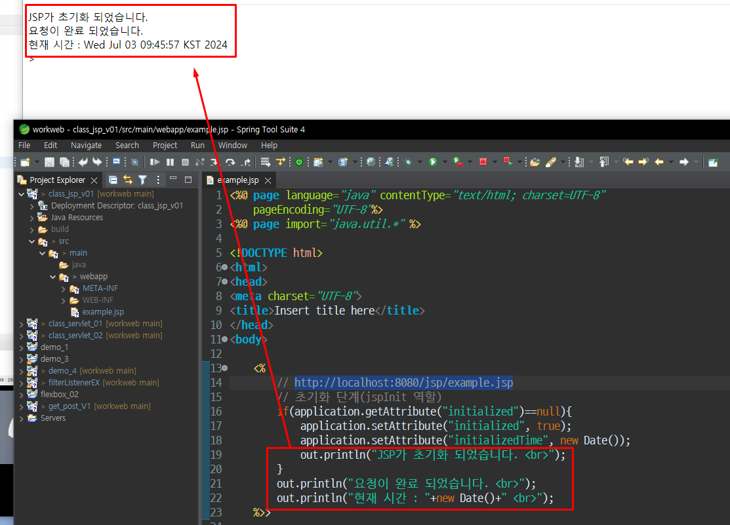
Task: Click the new web project globe icon
Action: [x=319, y=162]
